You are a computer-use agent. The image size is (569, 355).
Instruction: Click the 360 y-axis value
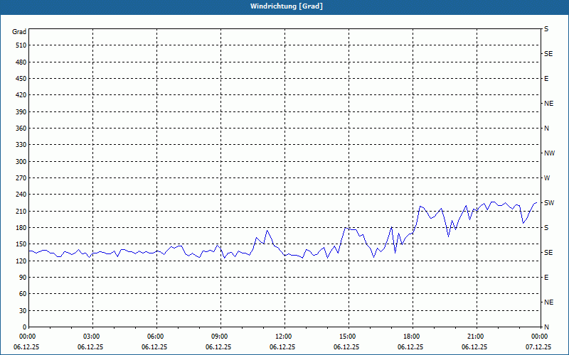click(21, 129)
